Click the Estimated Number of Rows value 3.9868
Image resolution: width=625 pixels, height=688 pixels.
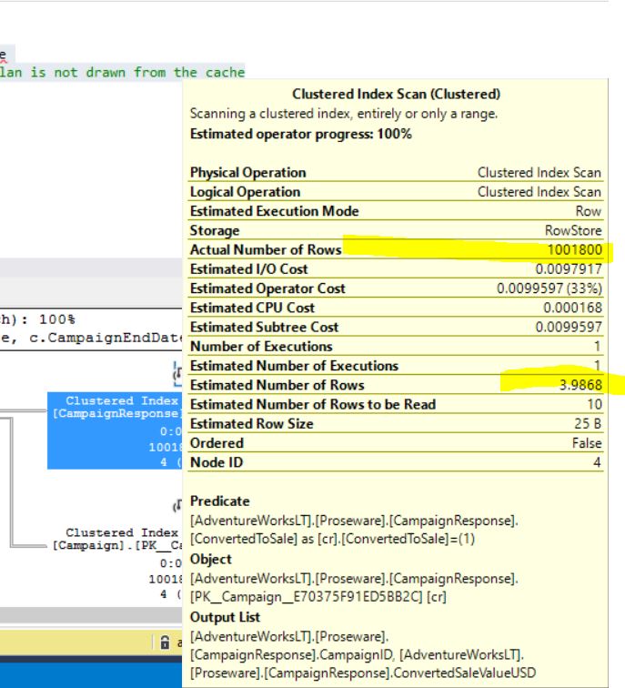pos(579,385)
